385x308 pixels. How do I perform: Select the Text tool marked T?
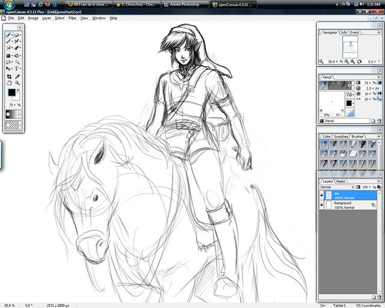pyautogui.click(x=16, y=69)
